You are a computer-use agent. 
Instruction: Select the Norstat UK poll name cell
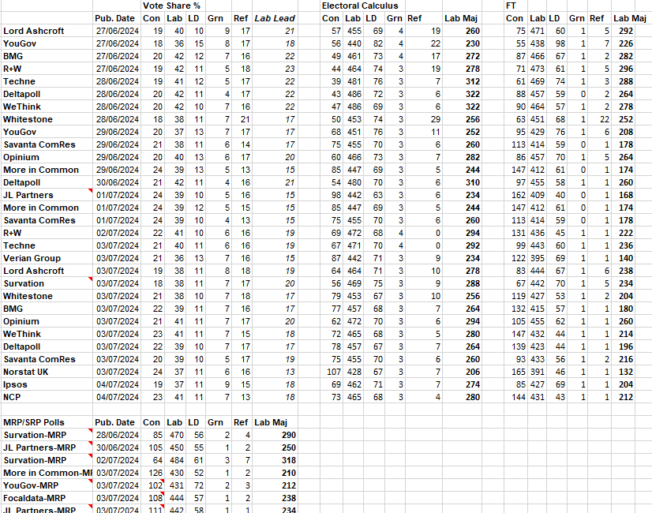coord(25,372)
